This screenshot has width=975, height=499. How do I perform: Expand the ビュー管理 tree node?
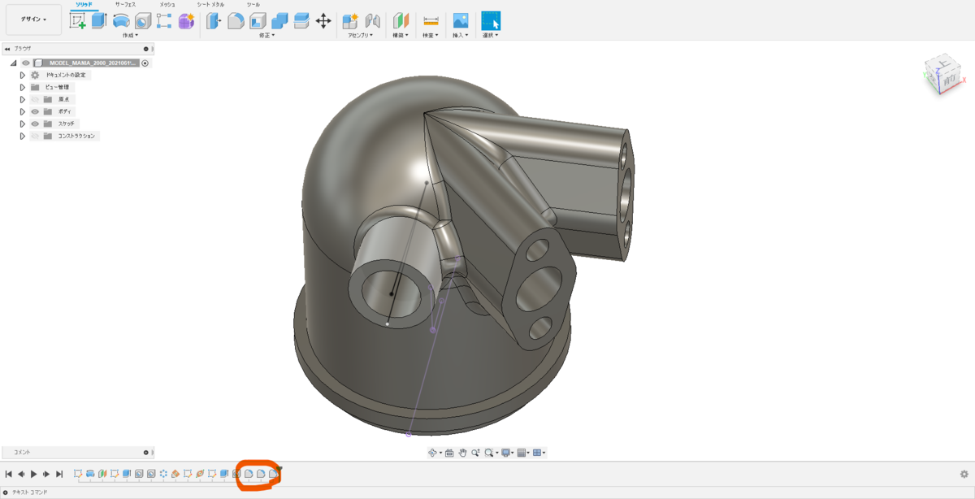[23, 87]
